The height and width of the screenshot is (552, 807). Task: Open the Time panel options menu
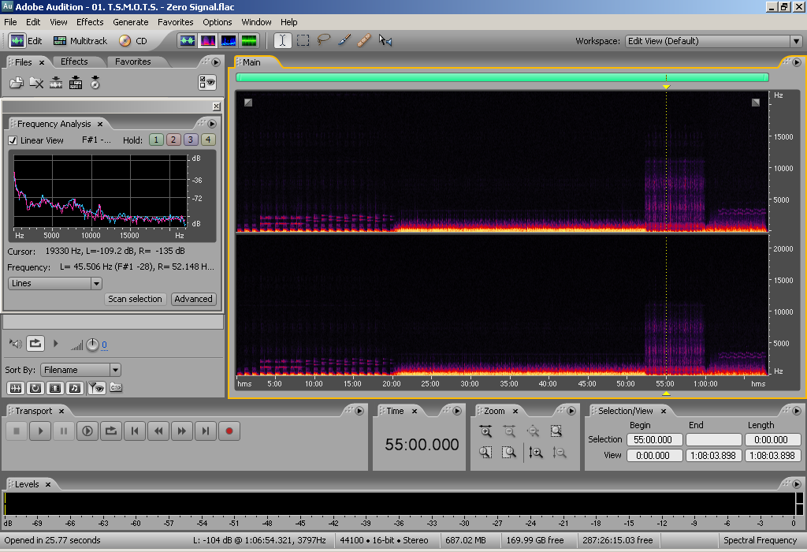click(x=457, y=410)
